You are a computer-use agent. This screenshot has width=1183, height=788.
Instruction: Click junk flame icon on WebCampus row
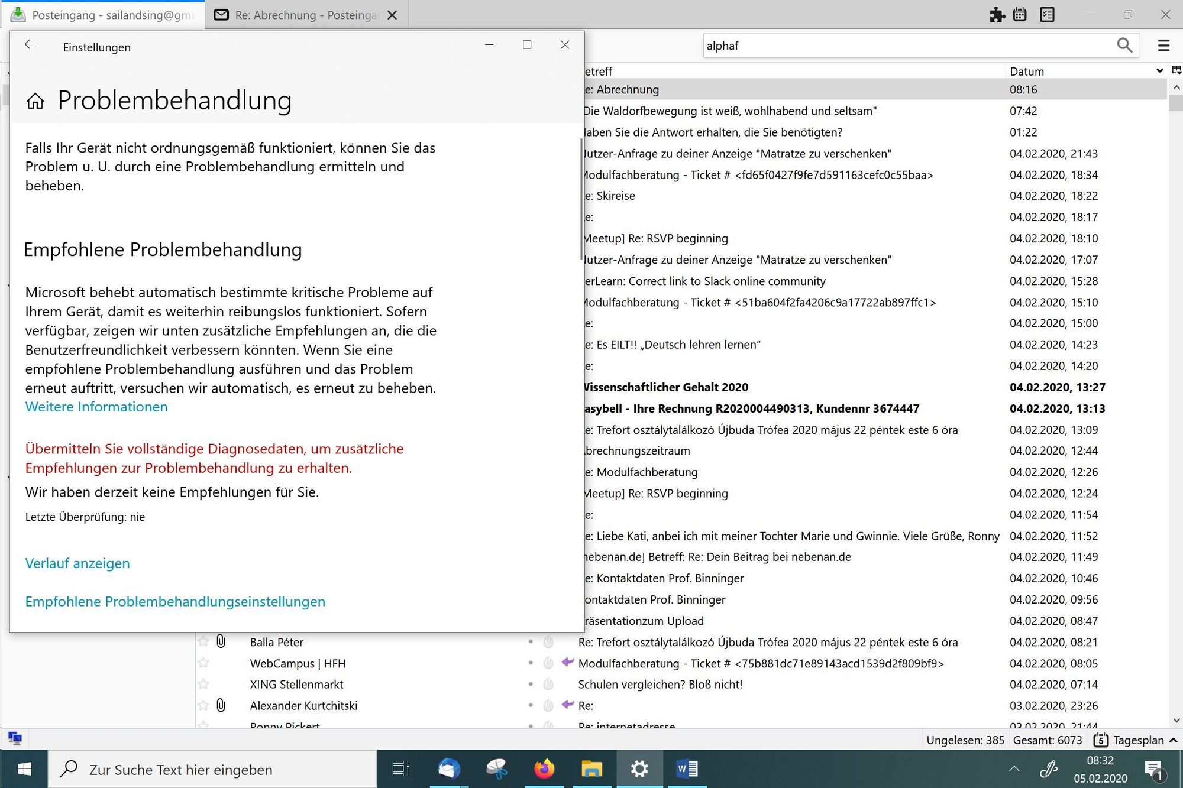point(548,663)
